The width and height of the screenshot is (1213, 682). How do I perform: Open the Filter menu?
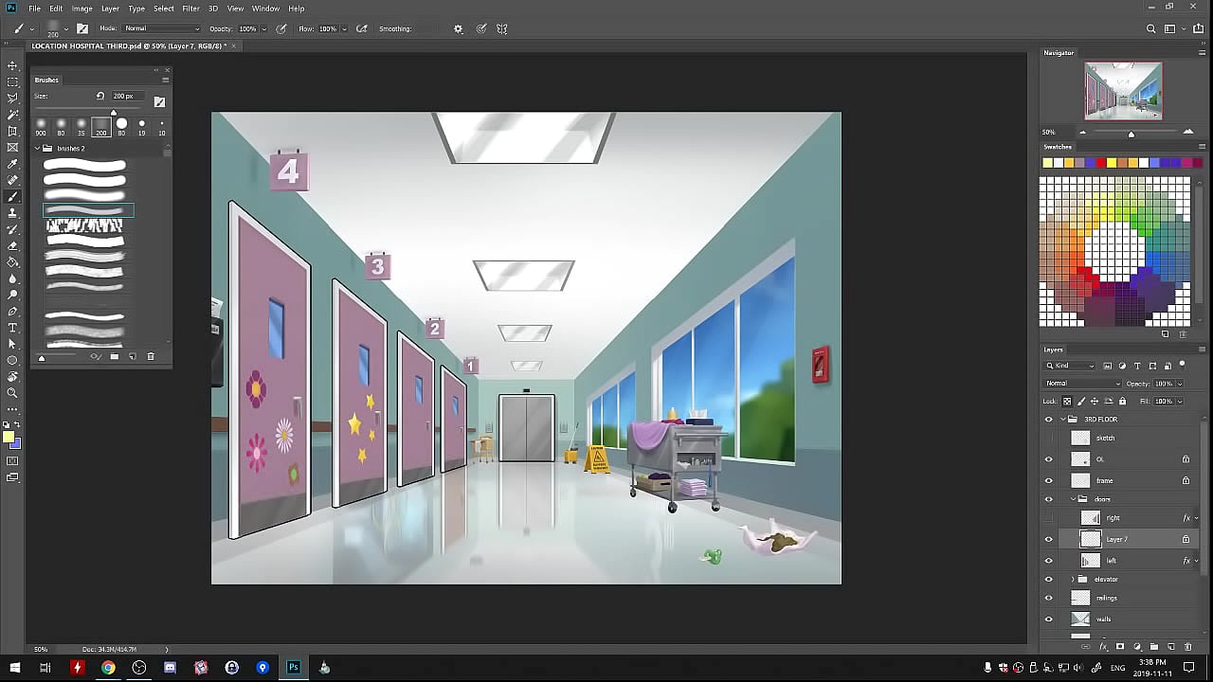click(190, 9)
